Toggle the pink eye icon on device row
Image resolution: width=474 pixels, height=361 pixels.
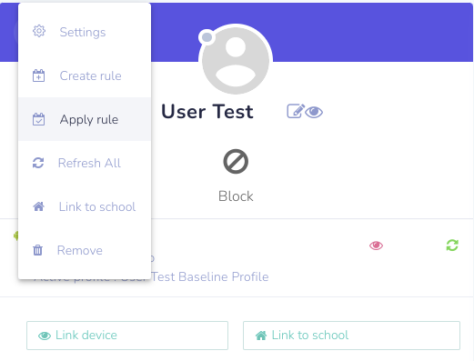pyautogui.click(x=376, y=246)
